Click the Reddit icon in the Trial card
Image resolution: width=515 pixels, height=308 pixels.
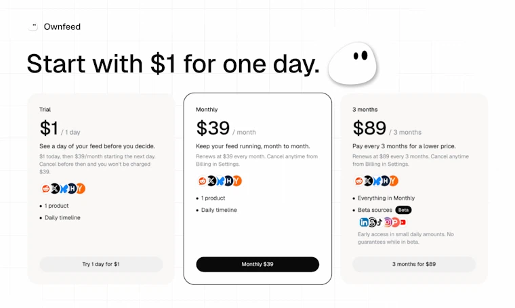coord(45,188)
